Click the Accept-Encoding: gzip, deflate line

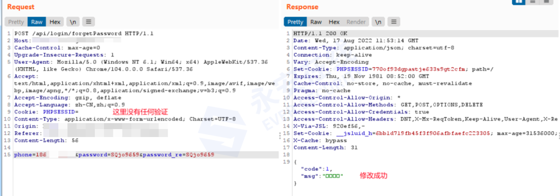[x=68, y=98]
